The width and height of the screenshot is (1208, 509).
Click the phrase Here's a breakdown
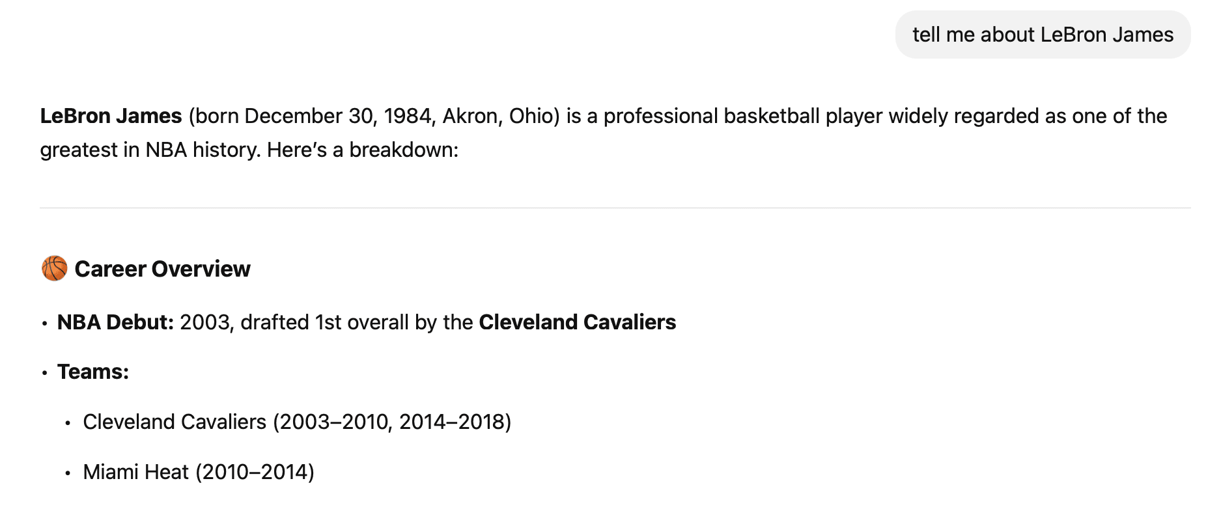(x=362, y=150)
